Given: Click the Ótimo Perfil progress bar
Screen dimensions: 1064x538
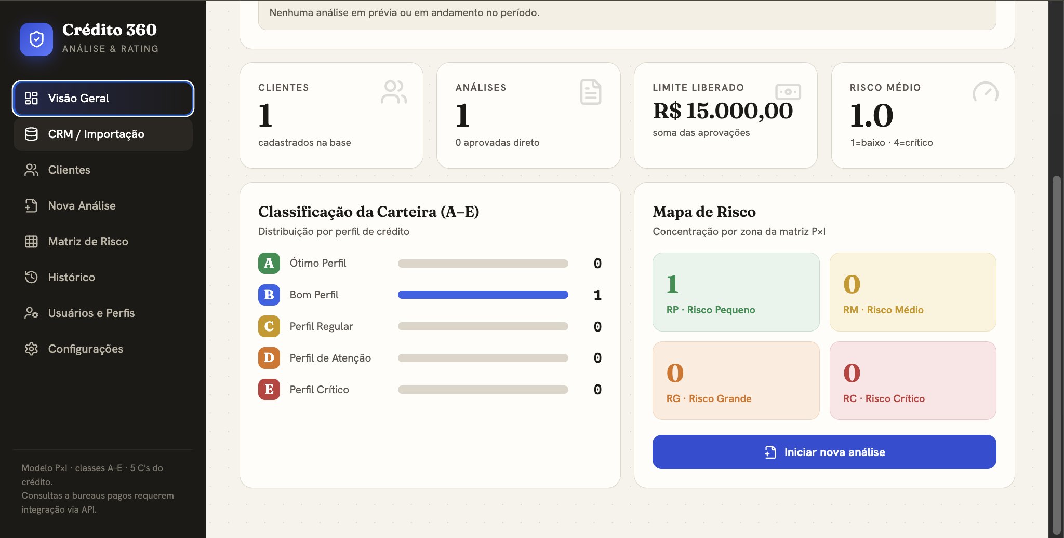Looking at the screenshot, I should (483, 264).
